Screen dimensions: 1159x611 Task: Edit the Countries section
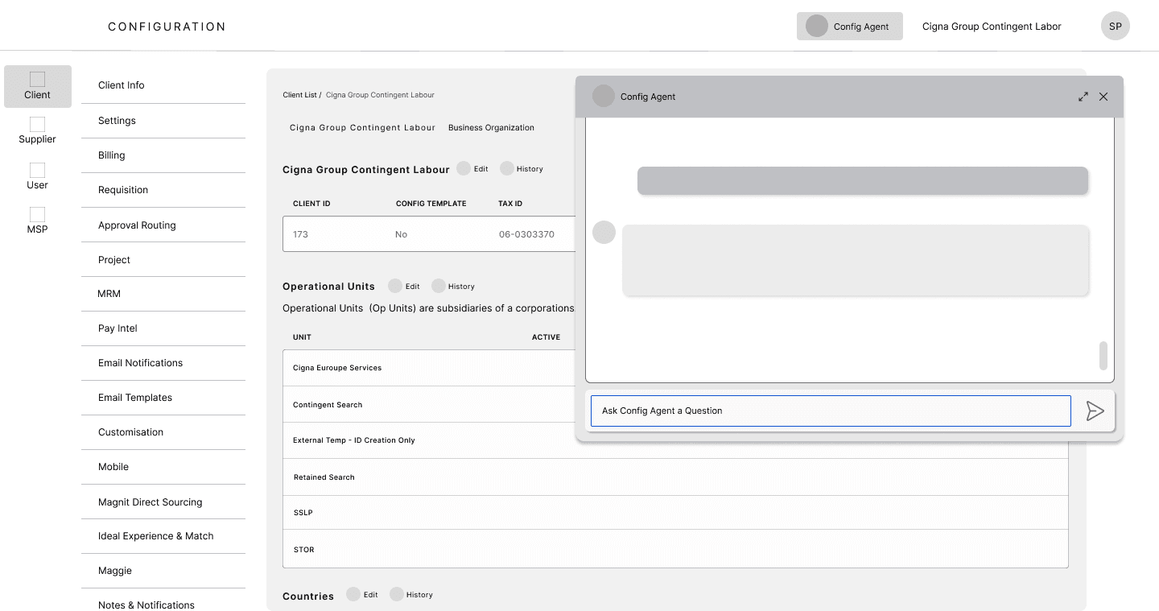coord(362,594)
